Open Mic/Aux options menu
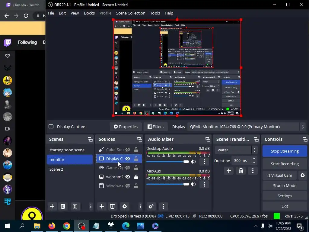 click(x=204, y=185)
